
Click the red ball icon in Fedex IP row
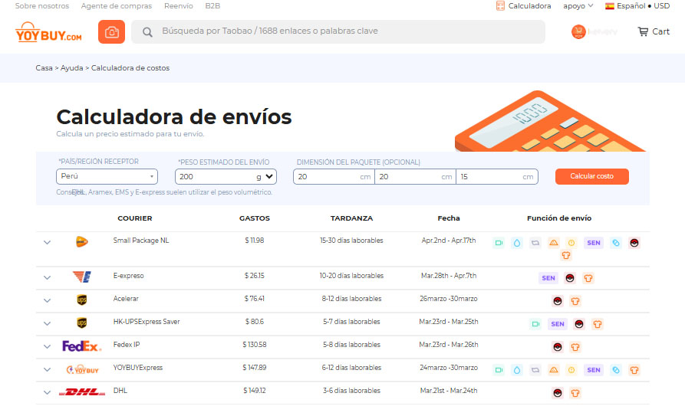coord(558,347)
